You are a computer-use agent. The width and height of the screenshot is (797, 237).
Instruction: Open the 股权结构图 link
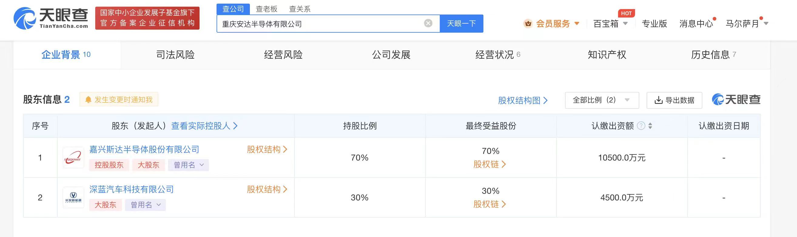click(x=523, y=100)
